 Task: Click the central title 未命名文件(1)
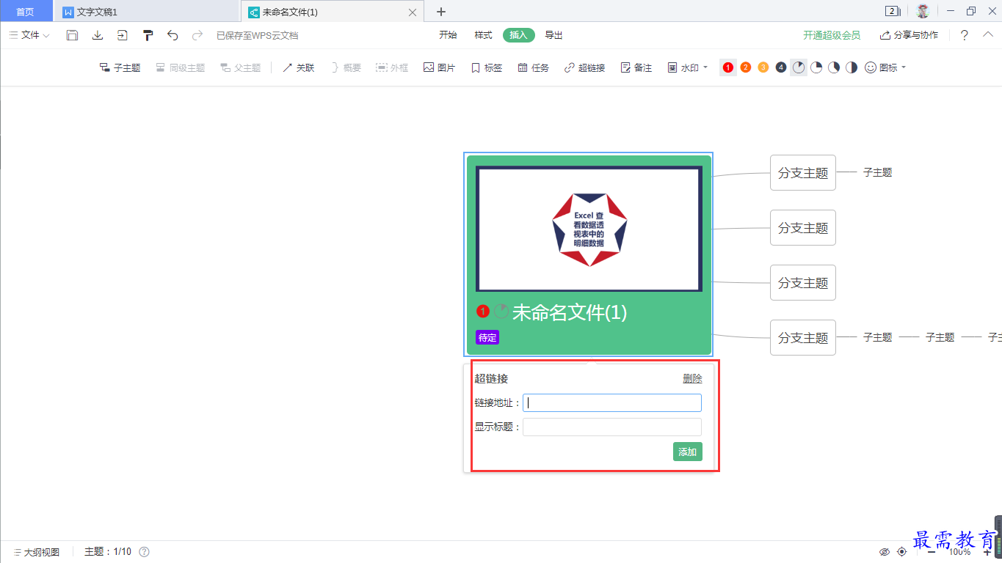pyautogui.click(x=570, y=312)
